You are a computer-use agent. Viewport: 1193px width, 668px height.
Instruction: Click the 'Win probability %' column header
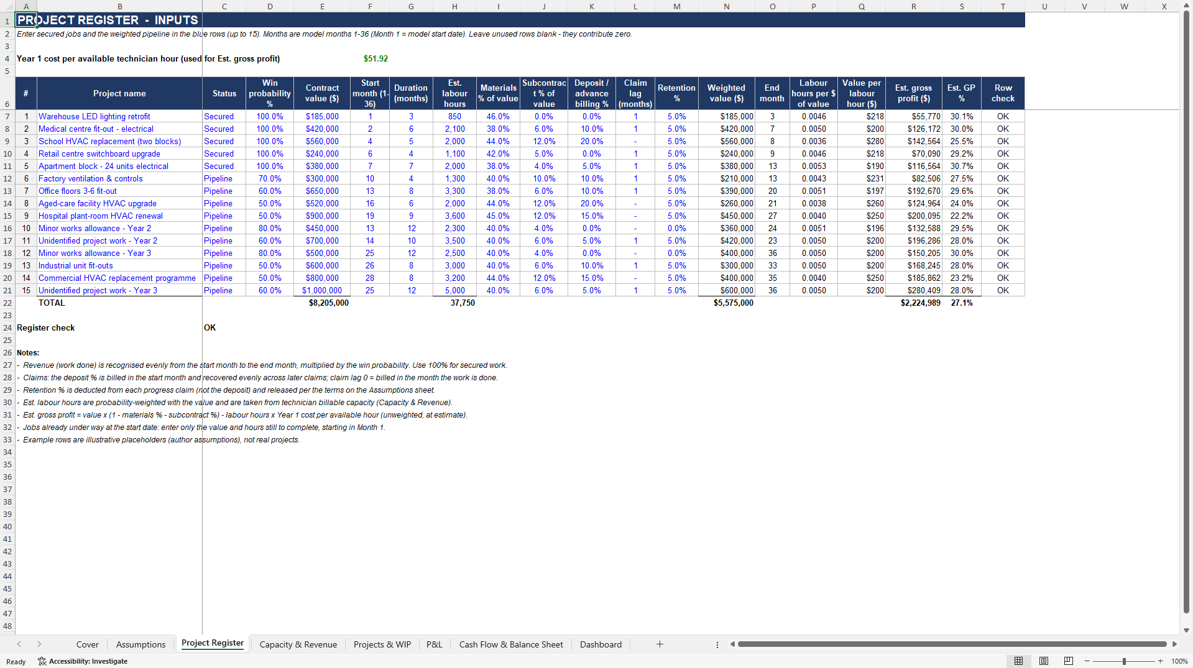click(270, 93)
